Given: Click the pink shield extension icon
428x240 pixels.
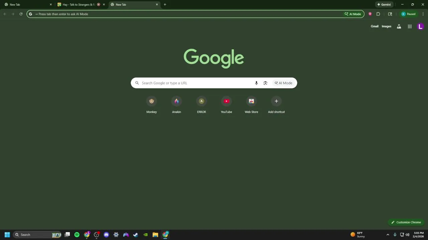Looking at the screenshot, I should pyautogui.click(x=370, y=14).
